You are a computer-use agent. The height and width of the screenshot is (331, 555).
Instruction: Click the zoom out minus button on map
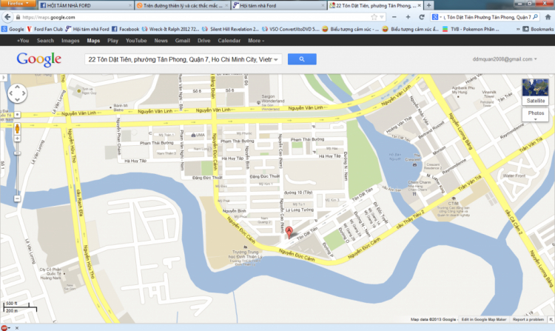[17, 198]
